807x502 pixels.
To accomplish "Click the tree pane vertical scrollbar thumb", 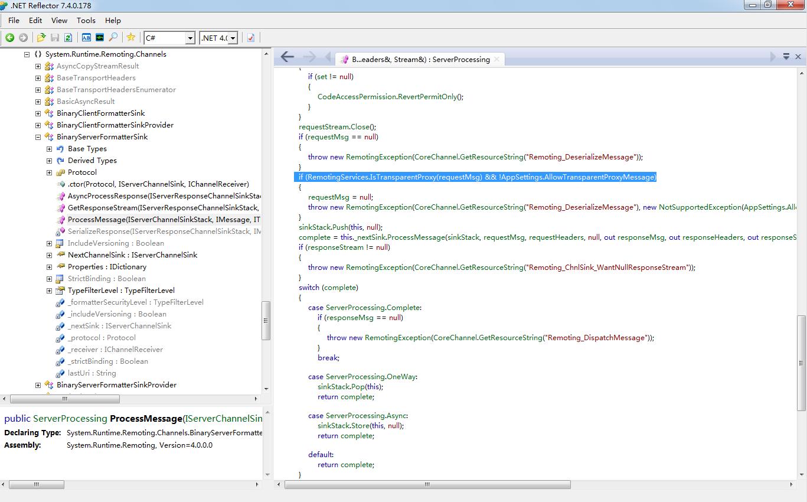I will click(266, 321).
